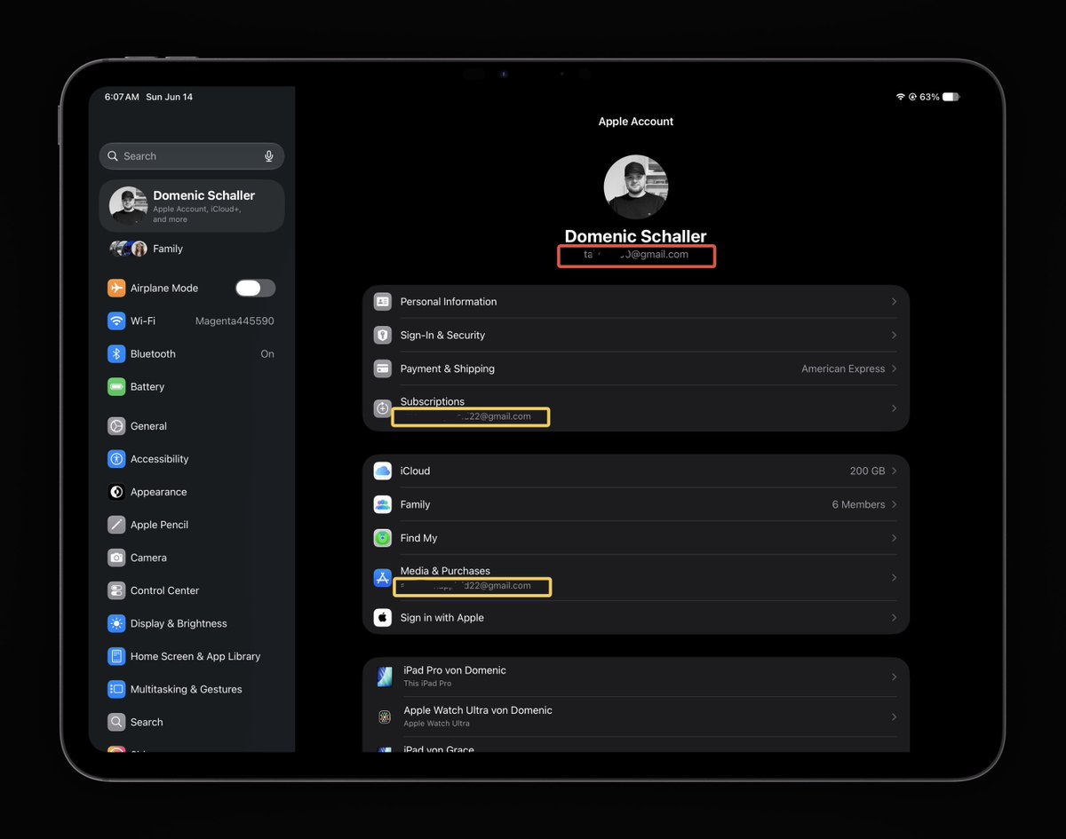The image size is (1066, 839).
Task: Click the chevron next to American Express
Action: (894, 368)
